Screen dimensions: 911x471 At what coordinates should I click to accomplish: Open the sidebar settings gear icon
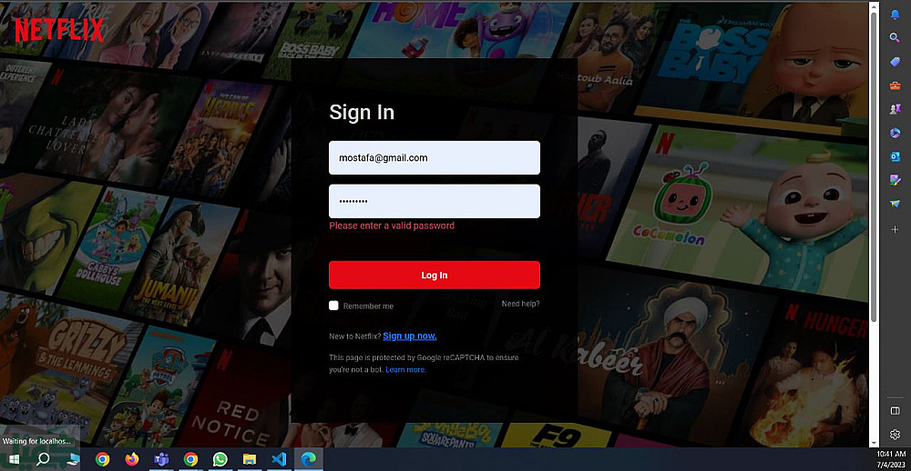895,435
